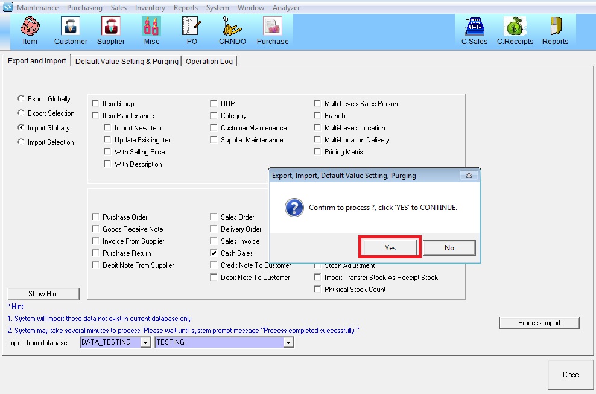This screenshot has width=596, height=394.
Task: Click the Customer toolbar icon
Action: click(x=71, y=31)
